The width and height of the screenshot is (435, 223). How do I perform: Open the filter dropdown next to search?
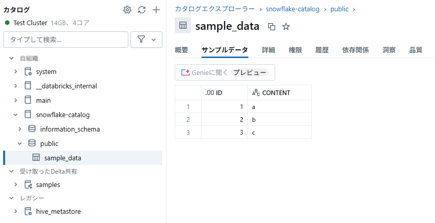[x=146, y=40]
